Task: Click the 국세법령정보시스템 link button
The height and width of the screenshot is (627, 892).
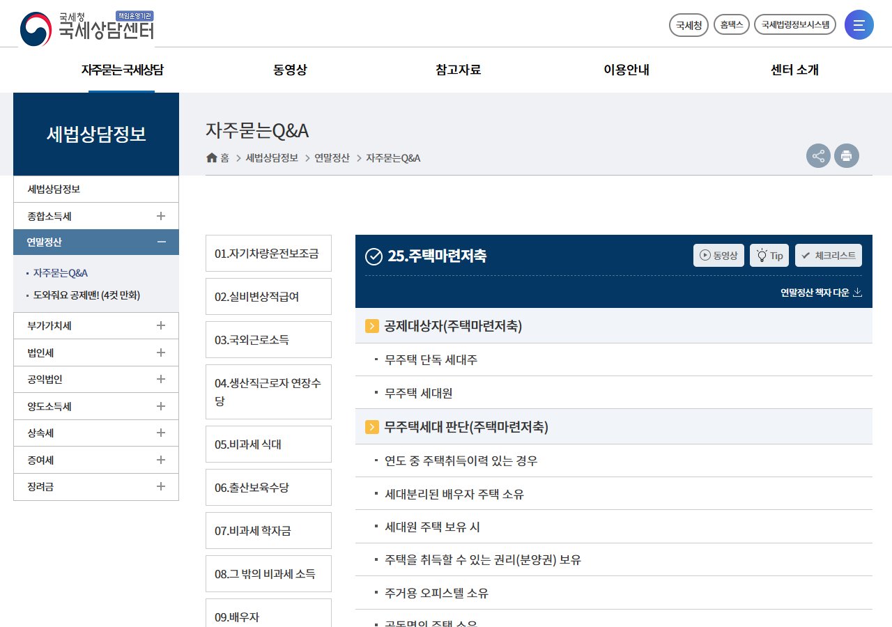Action: click(x=795, y=25)
